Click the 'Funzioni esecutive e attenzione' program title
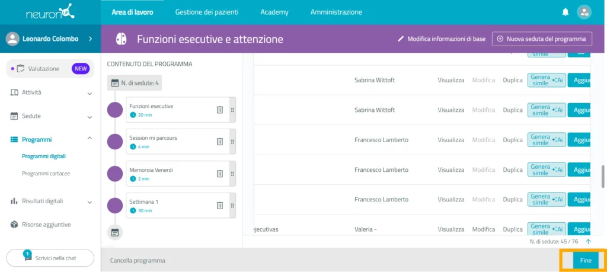 [x=210, y=39]
